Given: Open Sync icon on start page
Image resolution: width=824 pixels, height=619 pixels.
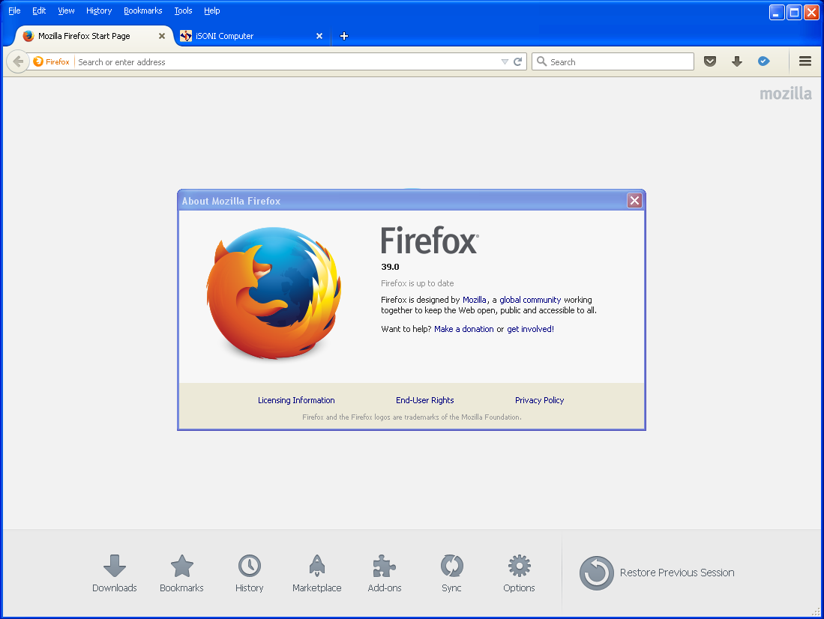Looking at the screenshot, I should click(451, 573).
